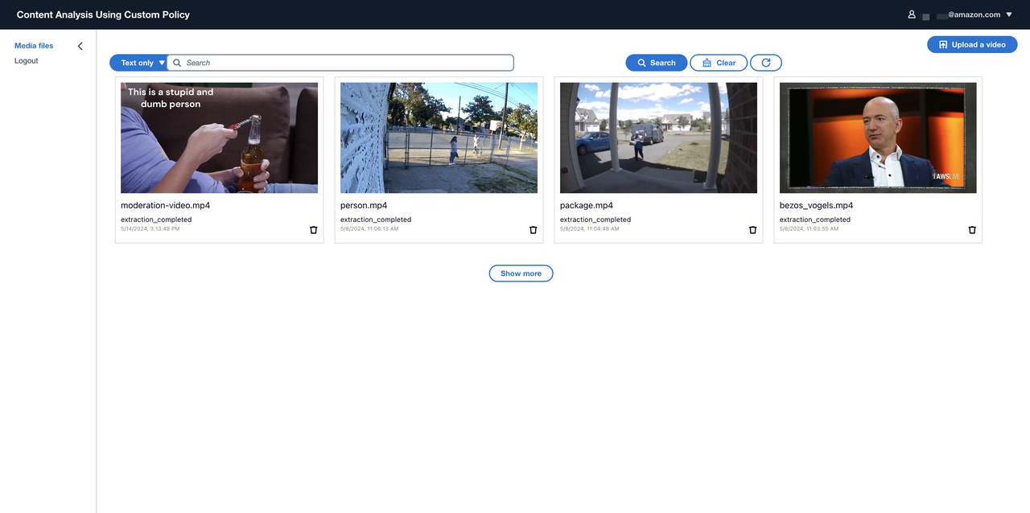Expand the account menu dropdown arrow

coord(1009,14)
